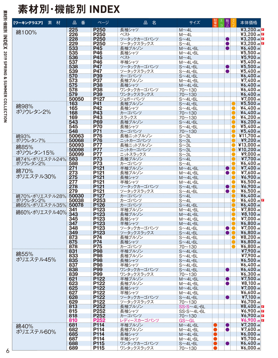
Task: Click the purple 脇ゴム column header
Action: point(227,23)
